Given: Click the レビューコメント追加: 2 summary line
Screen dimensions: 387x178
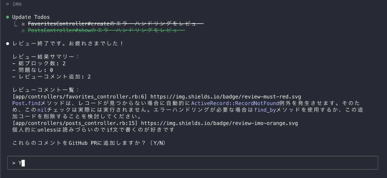Looking at the screenshot, I should click(x=51, y=77).
